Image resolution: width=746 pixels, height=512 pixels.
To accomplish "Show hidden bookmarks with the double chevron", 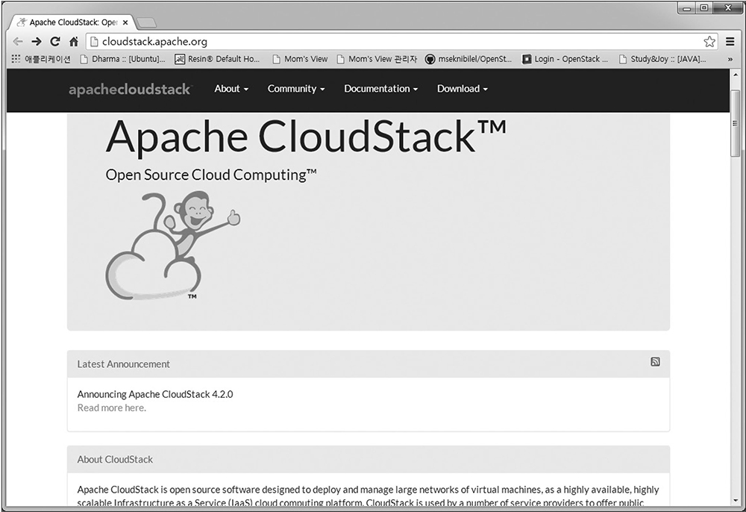I will click(x=730, y=60).
